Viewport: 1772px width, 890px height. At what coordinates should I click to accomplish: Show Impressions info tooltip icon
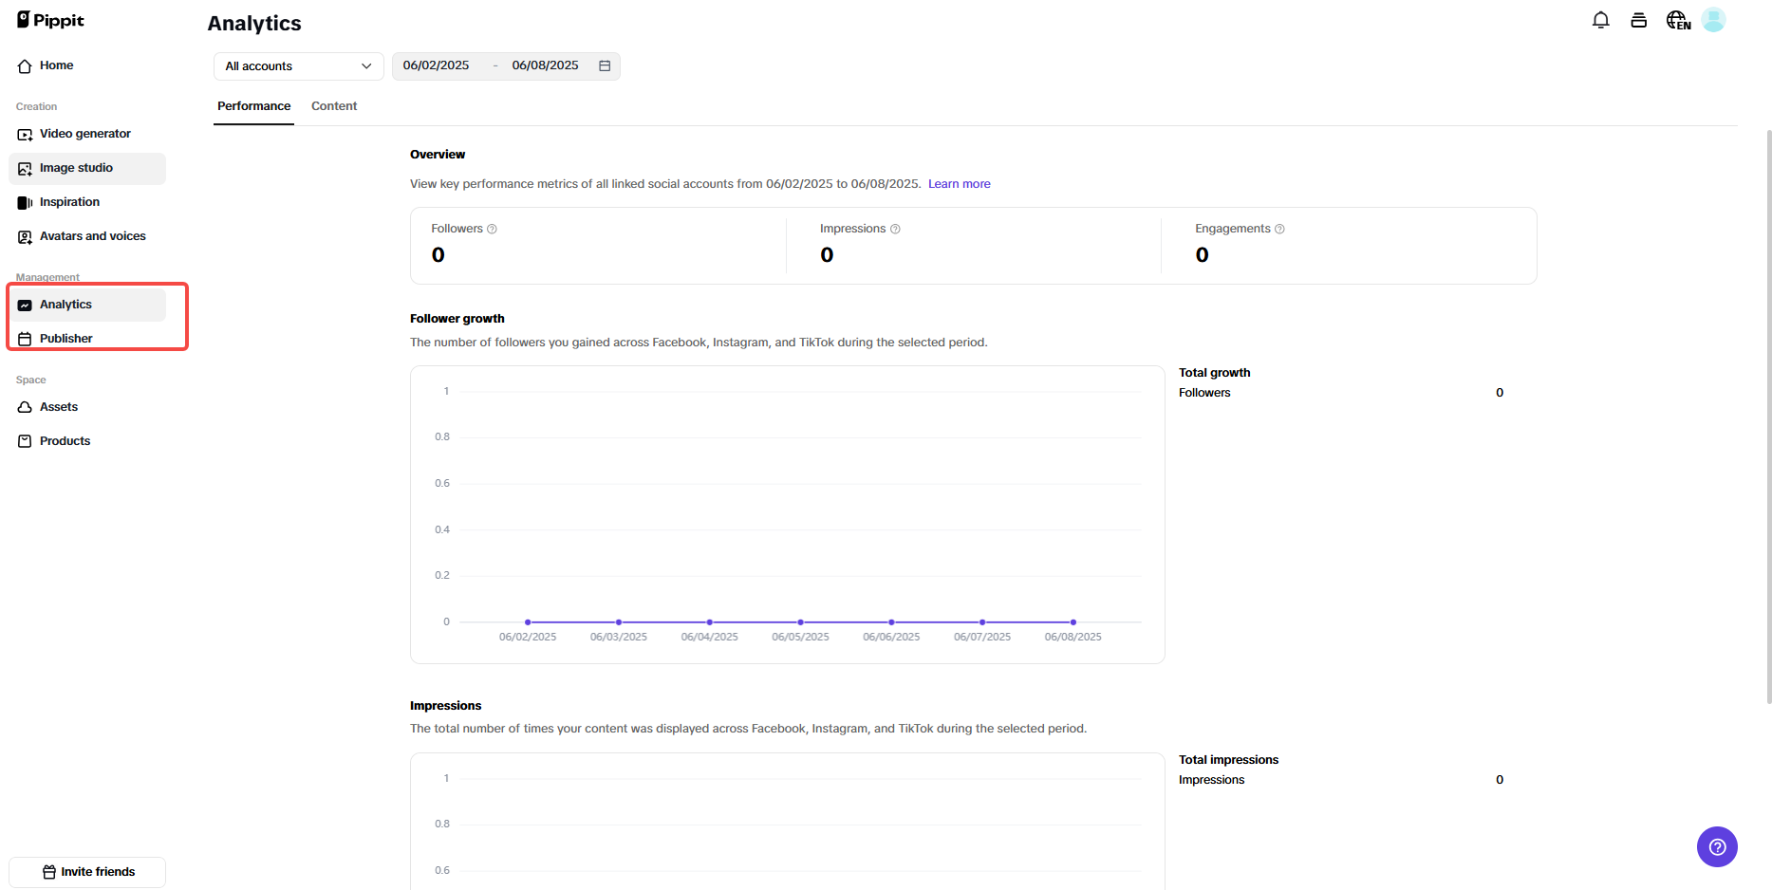pos(895,229)
